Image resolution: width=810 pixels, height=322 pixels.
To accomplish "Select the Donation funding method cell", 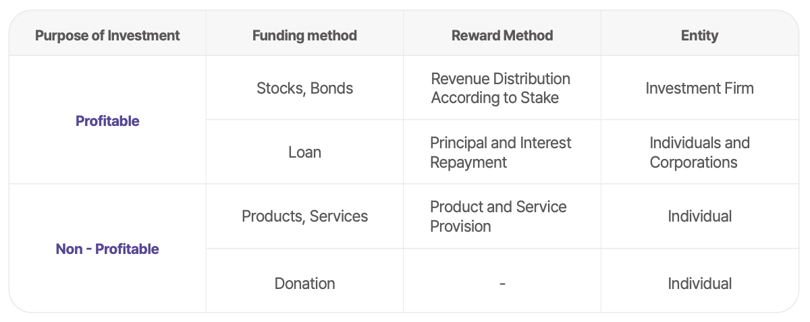I will pyautogui.click(x=304, y=284).
